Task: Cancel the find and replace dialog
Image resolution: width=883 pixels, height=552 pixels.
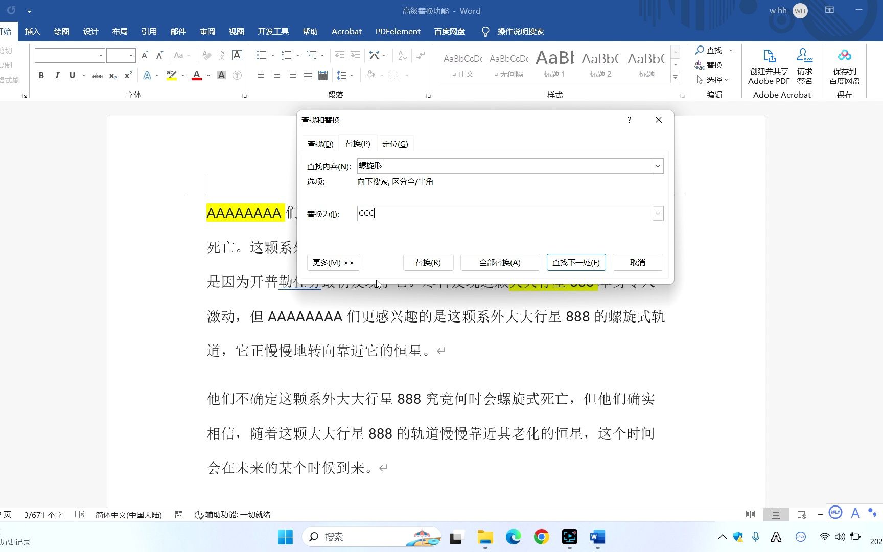Action: 638,263
